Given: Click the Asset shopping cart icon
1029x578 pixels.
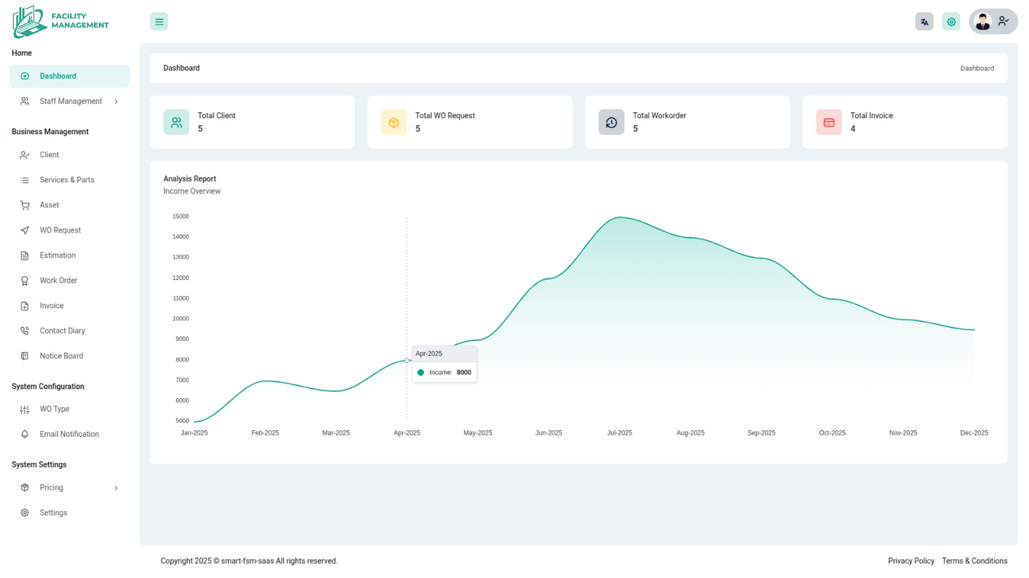Looking at the screenshot, I should [25, 206].
